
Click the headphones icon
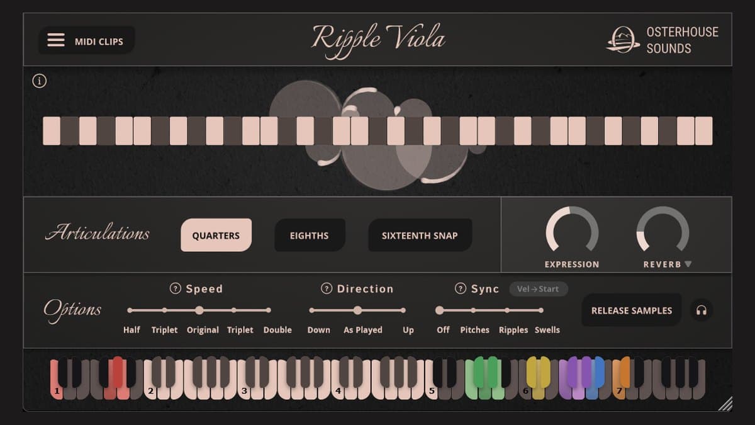[701, 310]
